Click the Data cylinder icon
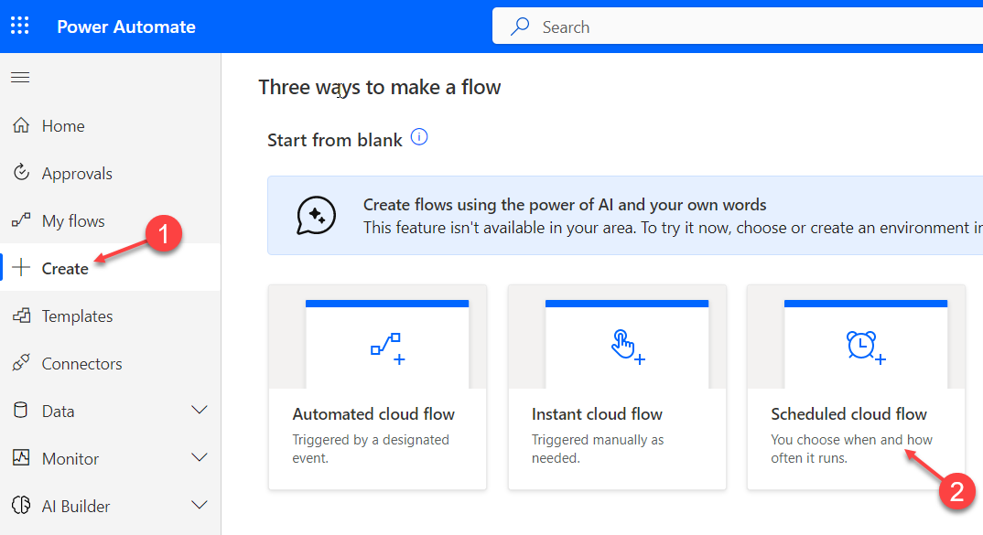The width and height of the screenshot is (983, 535). pyautogui.click(x=21, y=411)
